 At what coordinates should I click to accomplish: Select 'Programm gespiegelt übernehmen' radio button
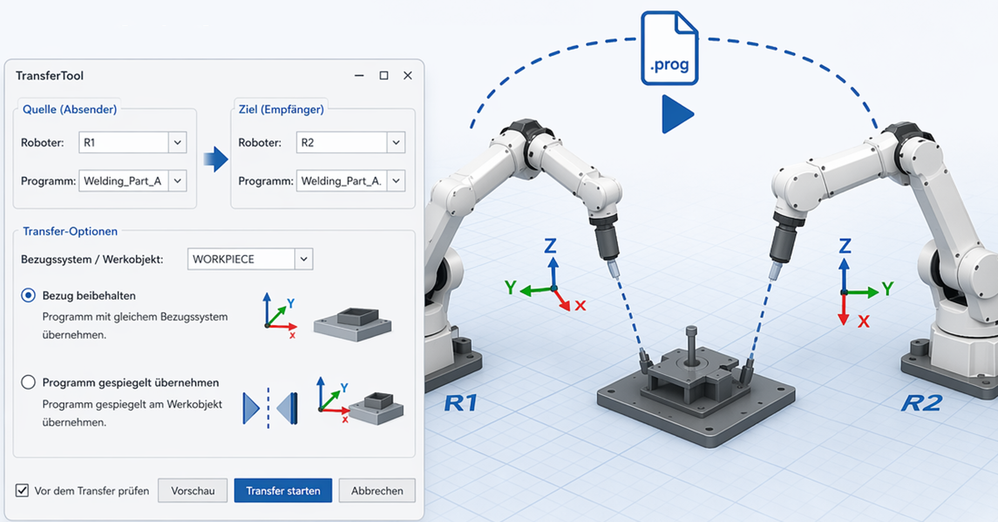[x=28, y=382]
